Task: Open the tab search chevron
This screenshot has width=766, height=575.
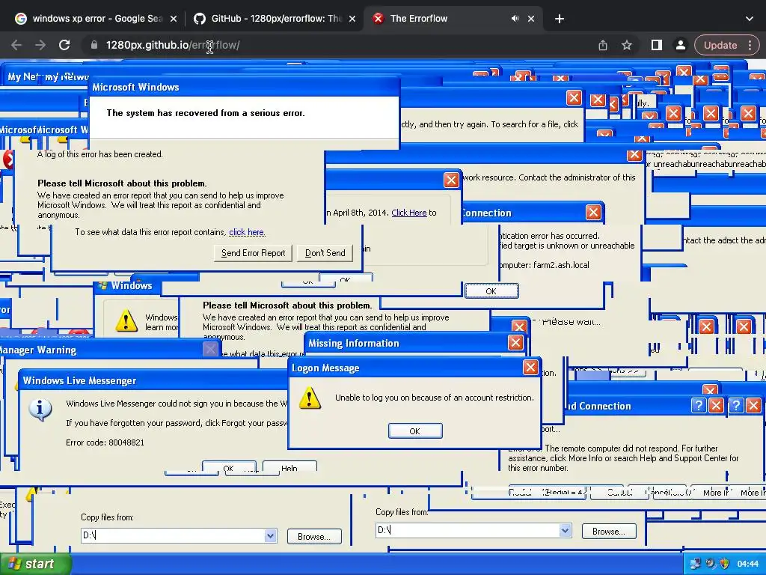Action: [750, 19]
